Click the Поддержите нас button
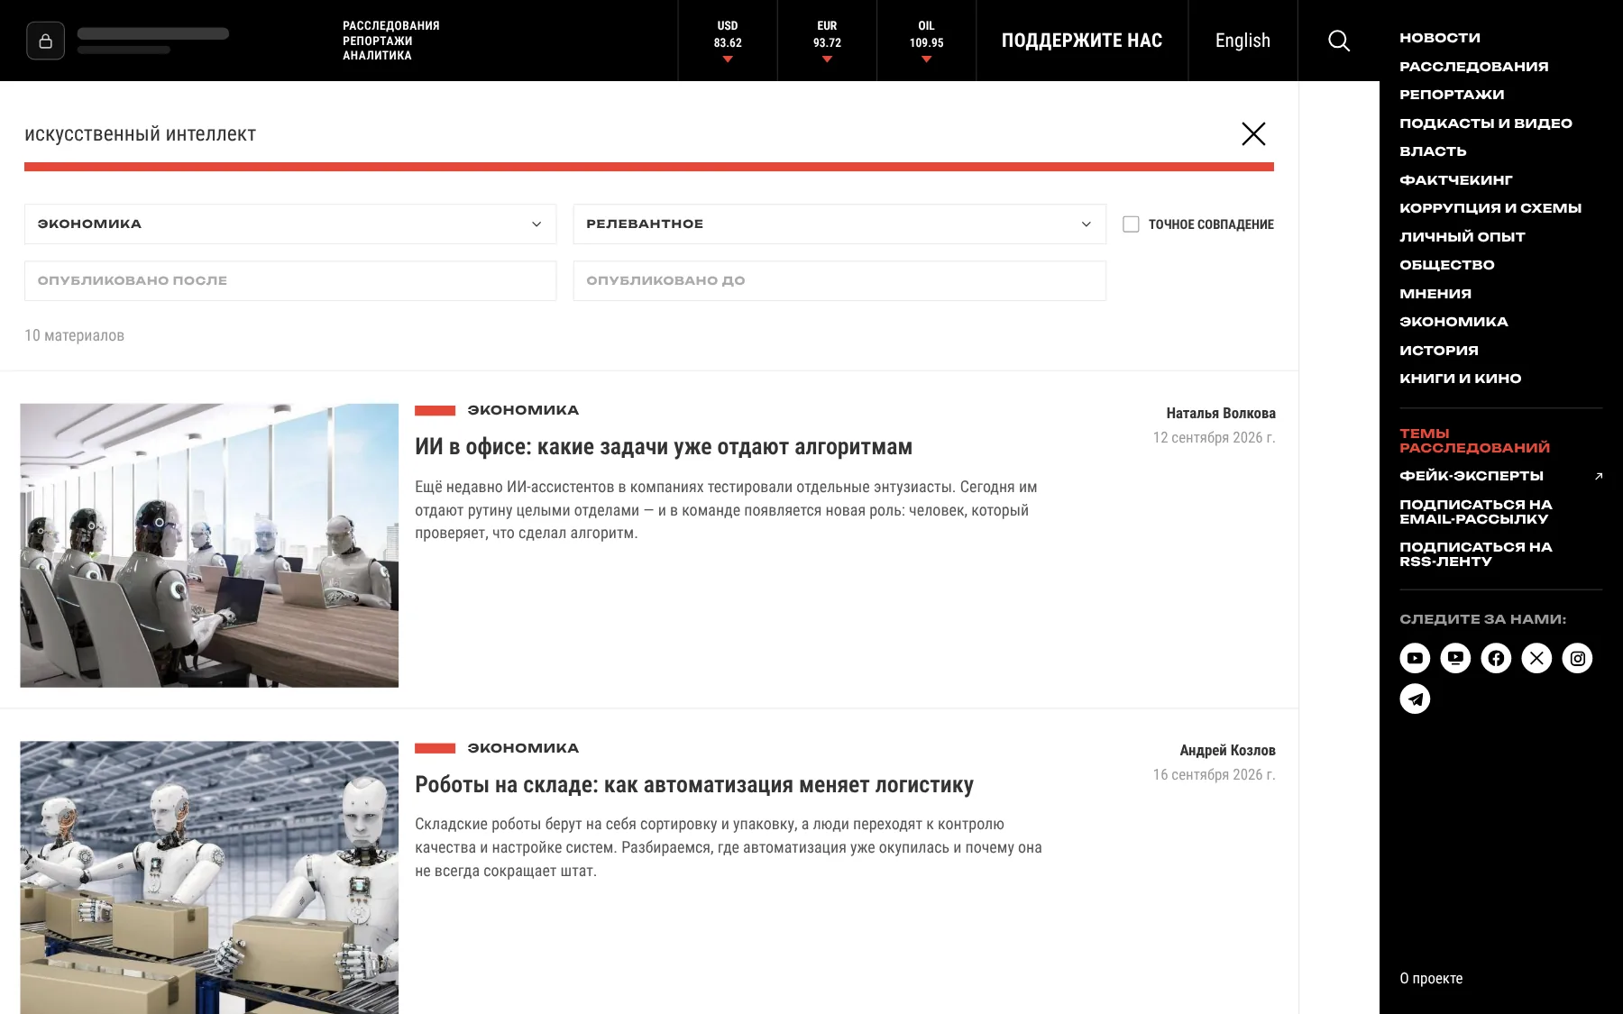 click(1082, 41)
